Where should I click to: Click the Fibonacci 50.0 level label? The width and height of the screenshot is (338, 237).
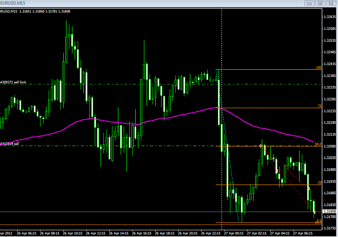click(318, 144)
